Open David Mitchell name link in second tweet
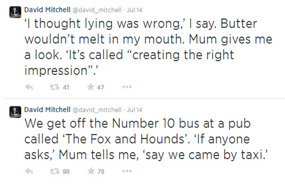The image size is (285, 185). pos(47,109)
